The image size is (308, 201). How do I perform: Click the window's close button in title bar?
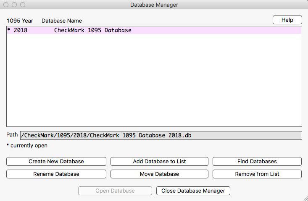(6, 5)
